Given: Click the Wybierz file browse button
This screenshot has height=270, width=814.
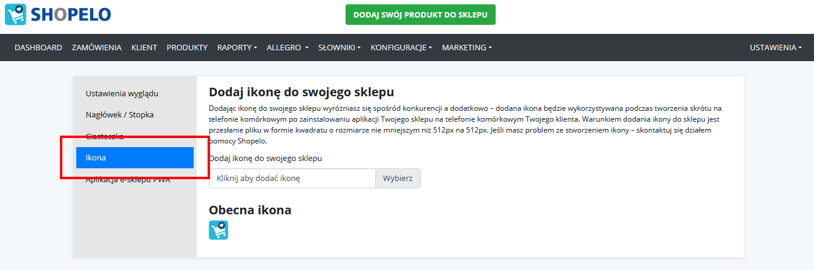Looking at the screenshot, I should (398, 179).
